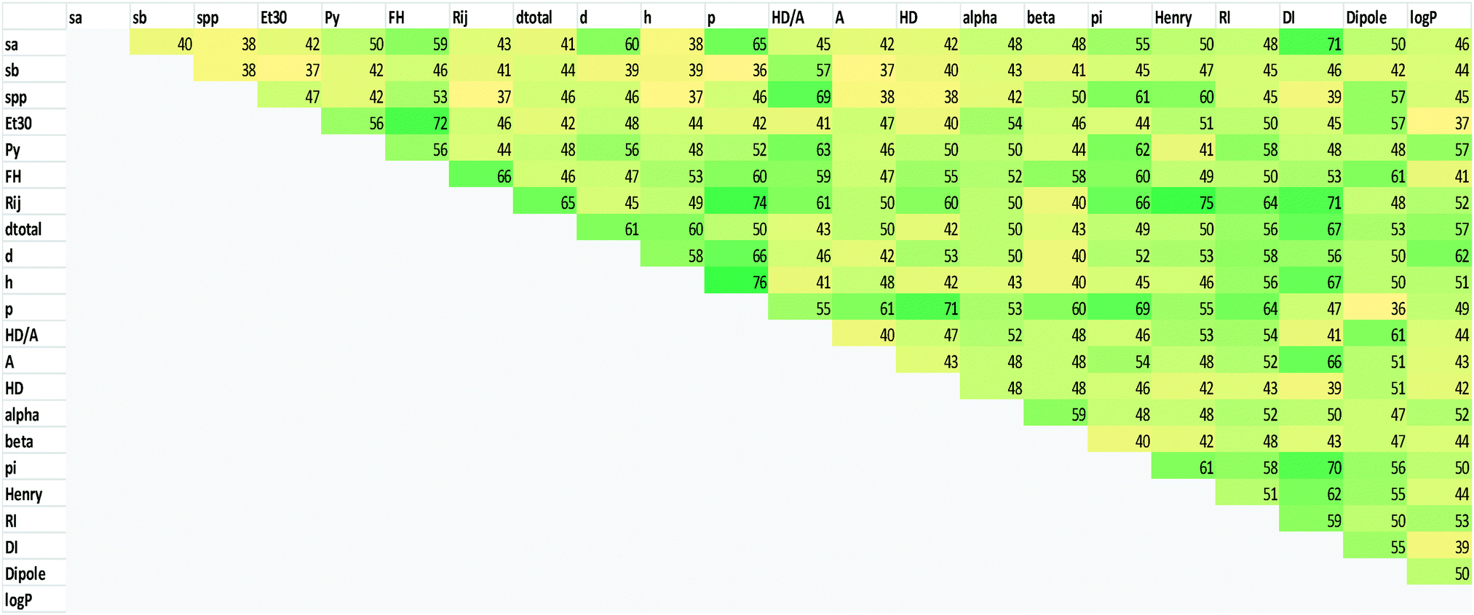Click the Et30 column header
Screen dimensions: 1474x615
click(274, 17)
